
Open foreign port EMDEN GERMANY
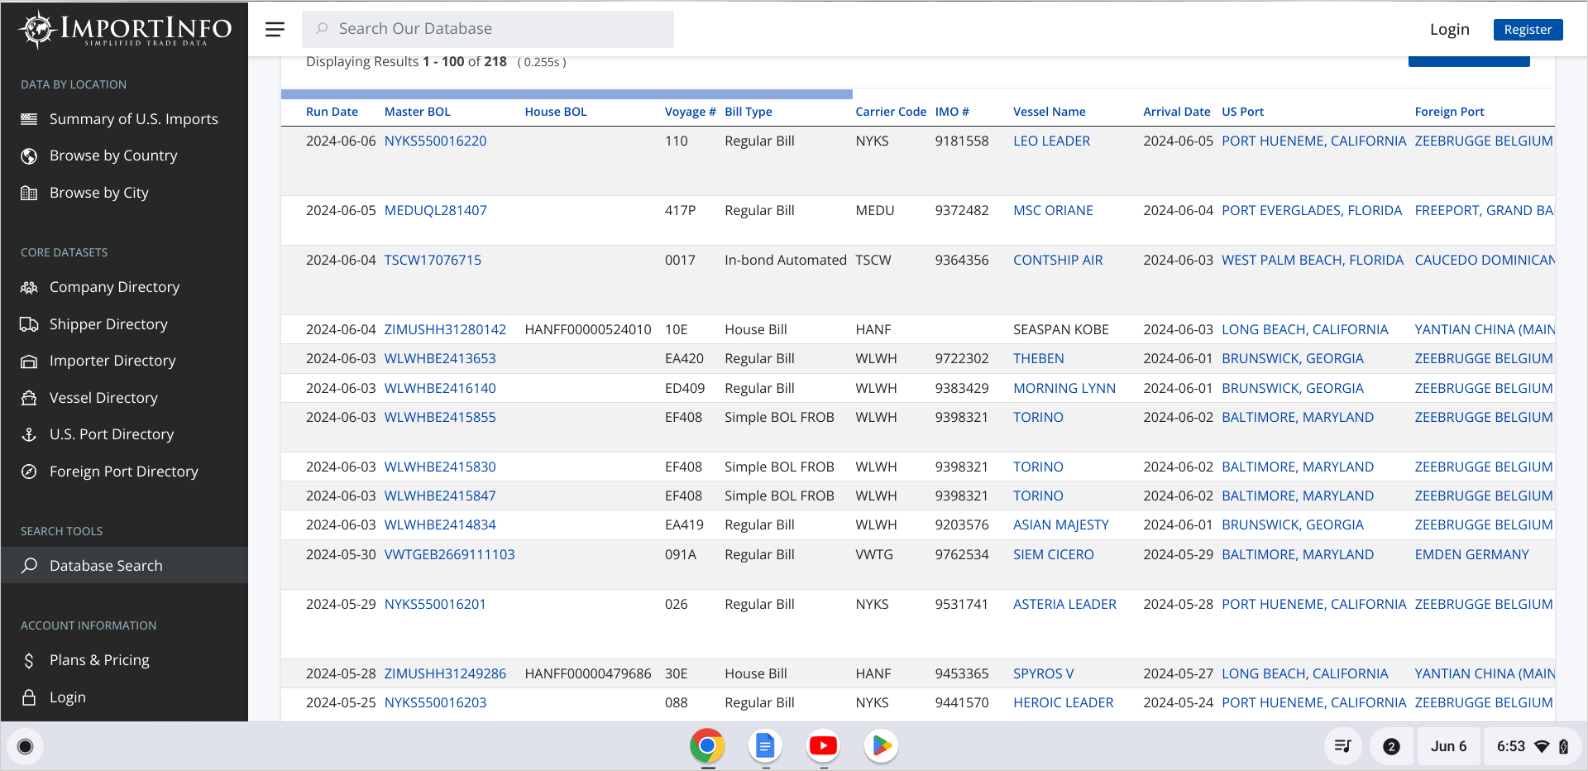point(1471,554)
